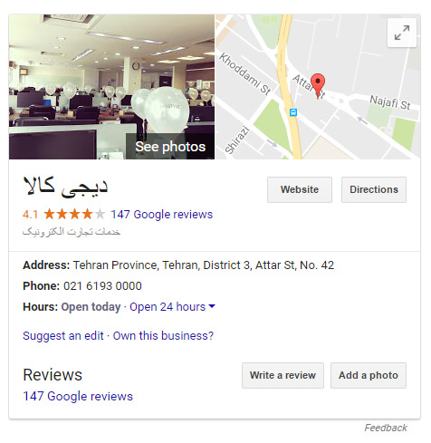The width and height of the screenshot is (431, 443).
Task: Click the Najafi St label on map
Action: click(390, 102)
